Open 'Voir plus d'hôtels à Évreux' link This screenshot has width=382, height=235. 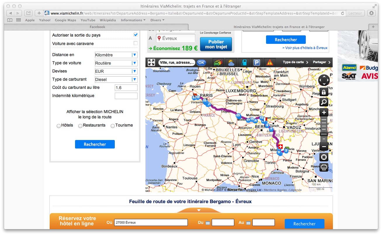[x=305, y=48]
